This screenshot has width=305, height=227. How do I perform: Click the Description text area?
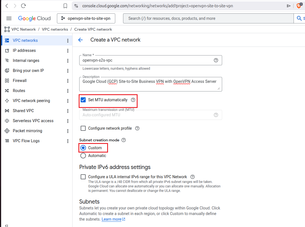151,84
